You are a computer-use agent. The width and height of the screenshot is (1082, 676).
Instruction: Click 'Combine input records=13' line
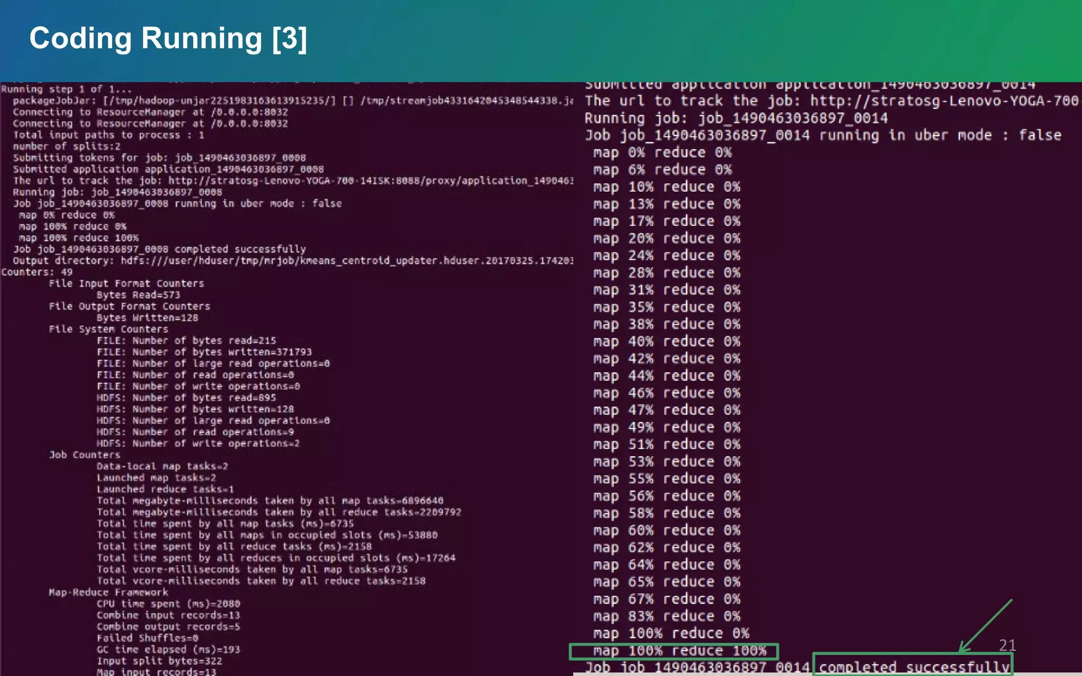point(168,615)
